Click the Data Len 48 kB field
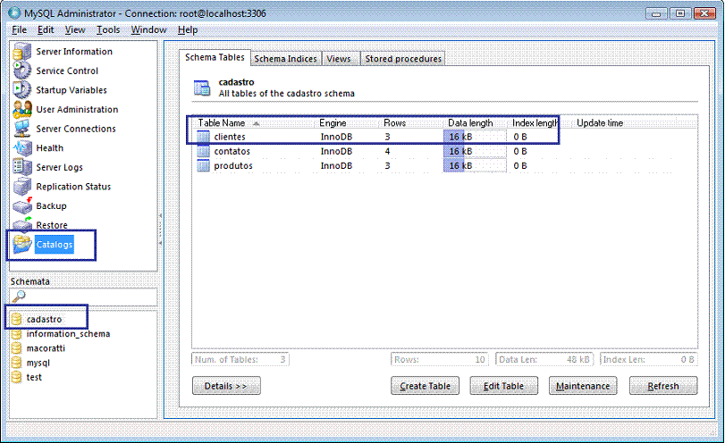 544,359
